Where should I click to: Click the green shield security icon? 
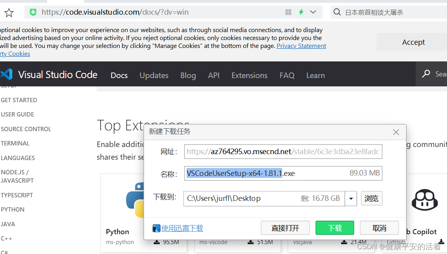coord(33,12)
